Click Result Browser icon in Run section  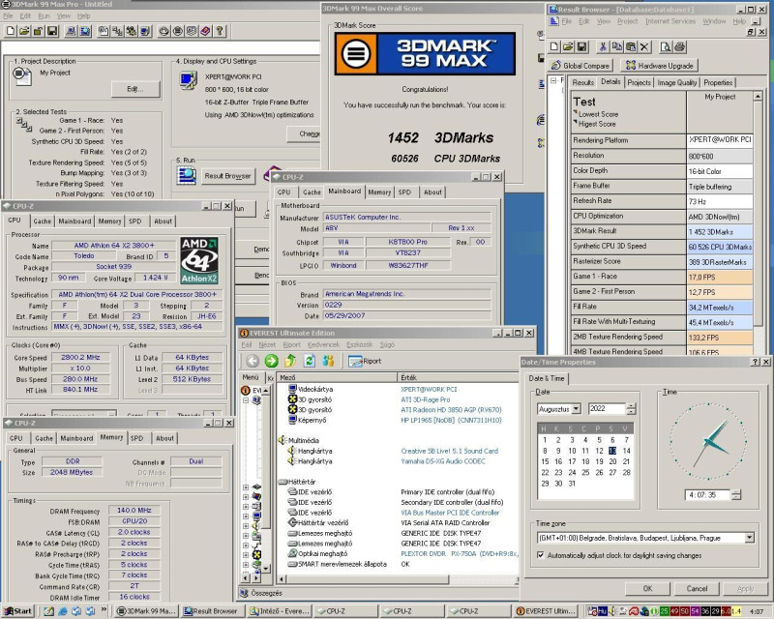[x=187, y=175]
